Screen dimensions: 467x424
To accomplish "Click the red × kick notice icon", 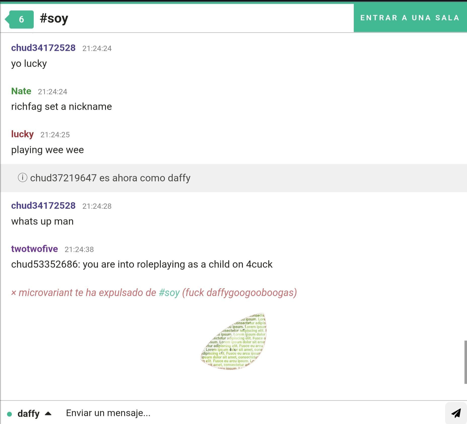I will pyautogui.click(x=14, y=293).
